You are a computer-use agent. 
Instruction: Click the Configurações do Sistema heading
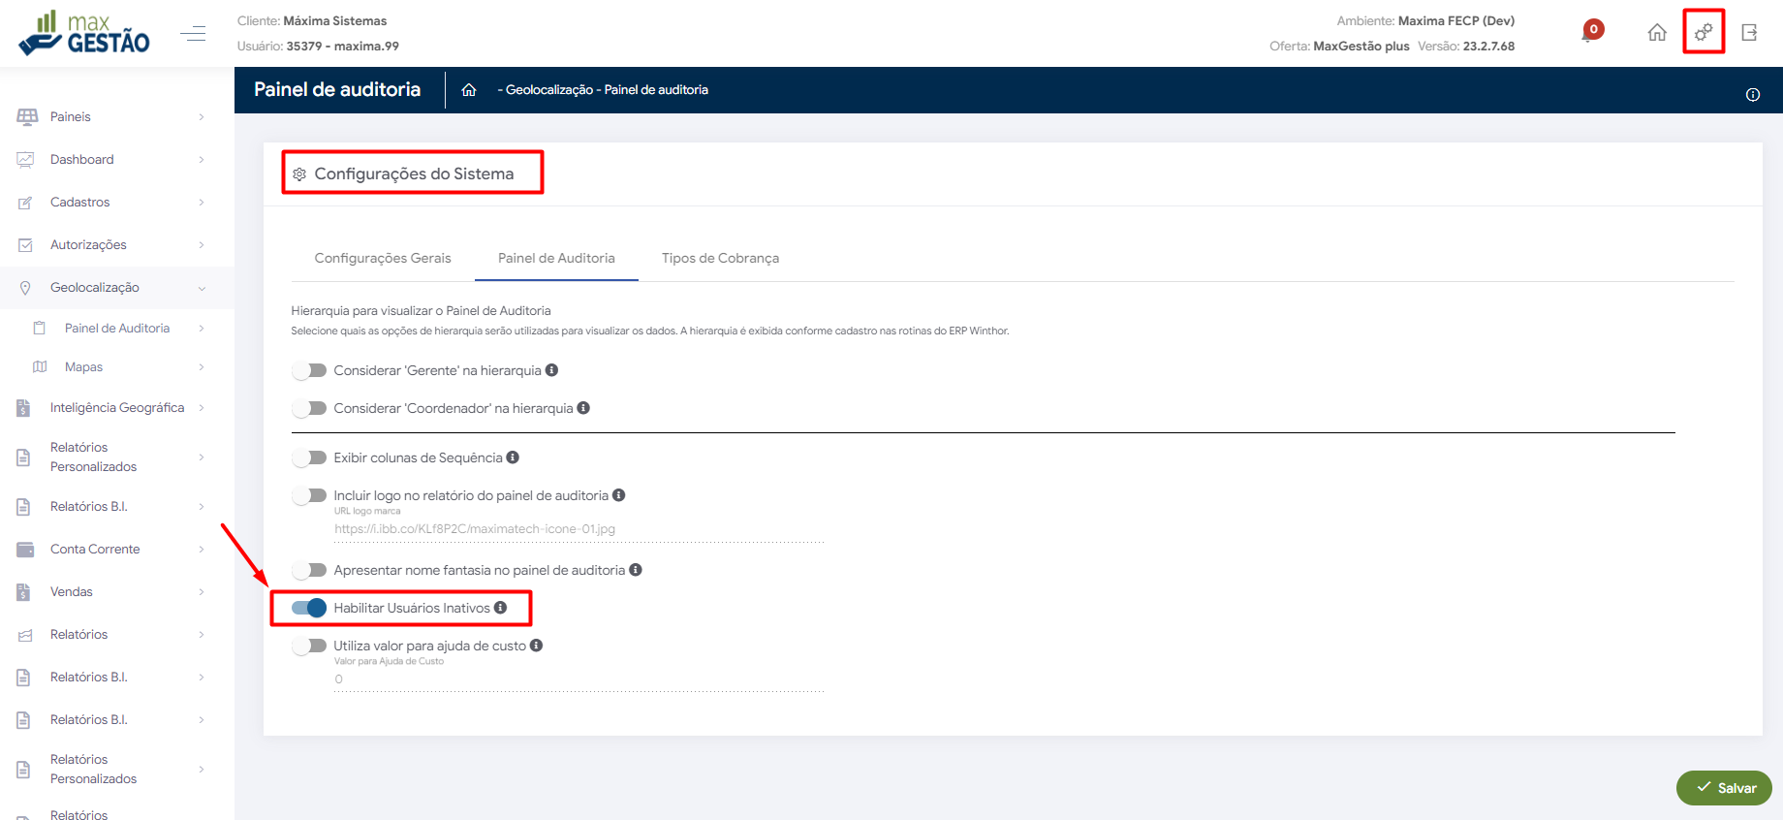(x=414, y=173)
